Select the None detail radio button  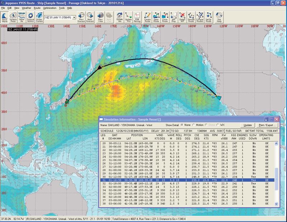tap(182, 125)
